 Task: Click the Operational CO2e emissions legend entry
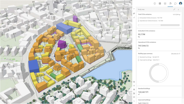point(151,21)
